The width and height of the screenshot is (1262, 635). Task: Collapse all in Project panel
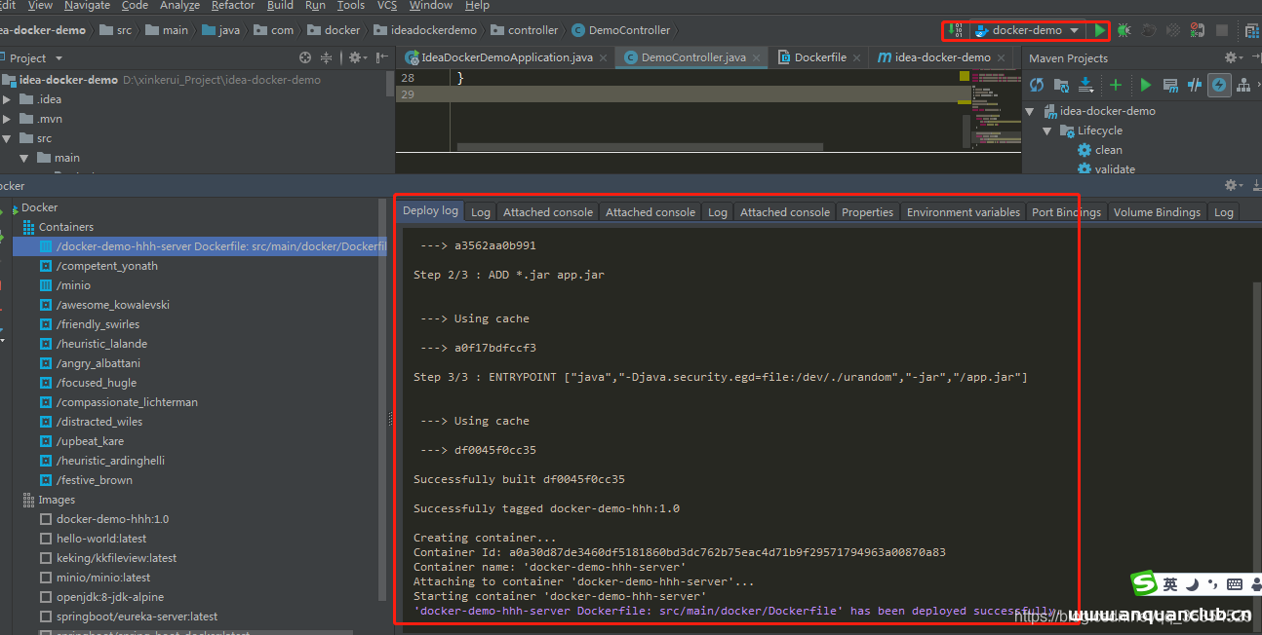327,58
